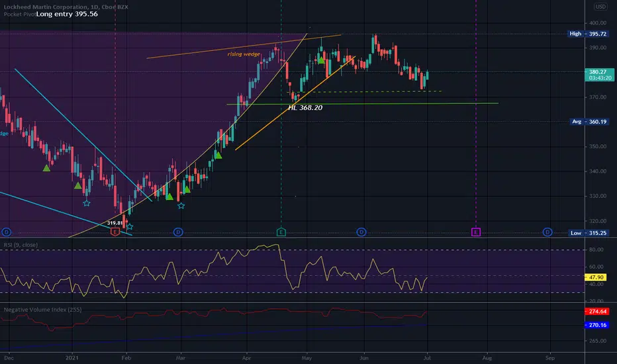The height and width of the screenshot is (364, 617).
Task: Select the upper orange rising wedge trendline
Action: tap(244, 46)
